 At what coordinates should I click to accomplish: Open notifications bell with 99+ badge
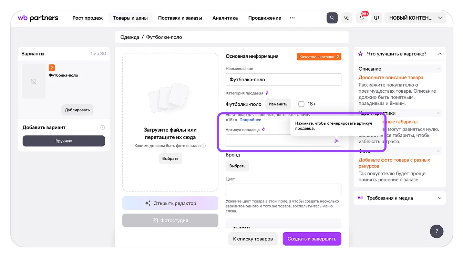click(x=362, y=18)
